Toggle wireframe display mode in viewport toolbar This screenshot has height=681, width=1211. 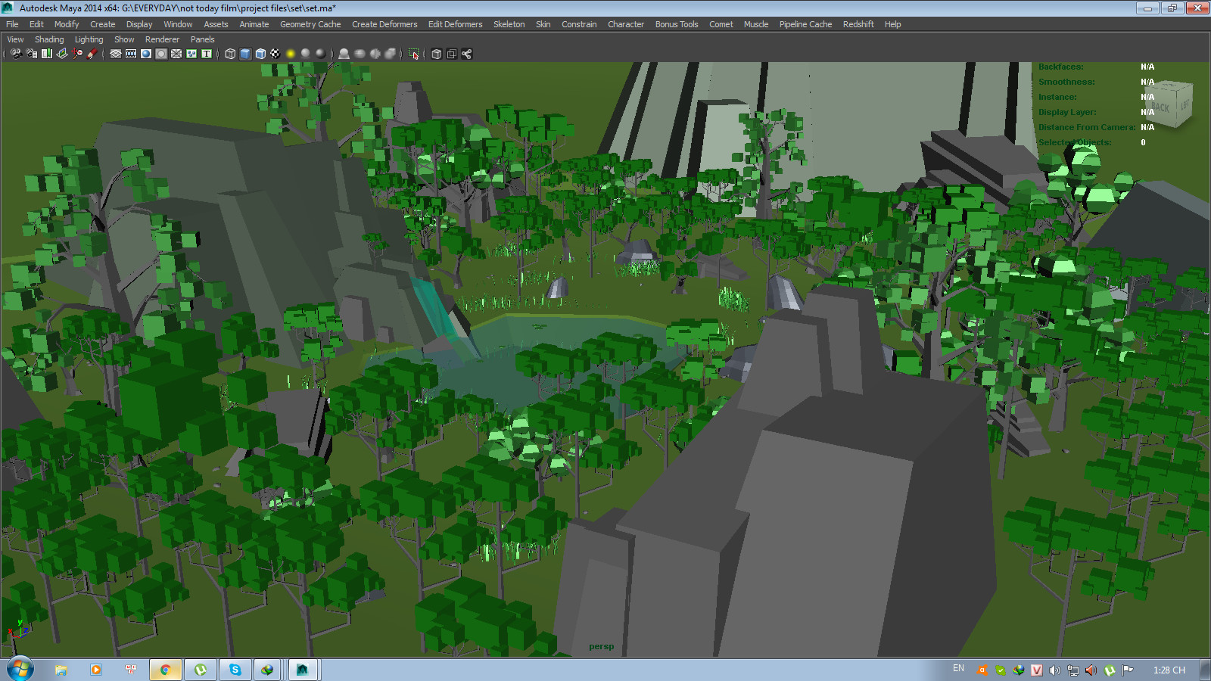(231, 54)
